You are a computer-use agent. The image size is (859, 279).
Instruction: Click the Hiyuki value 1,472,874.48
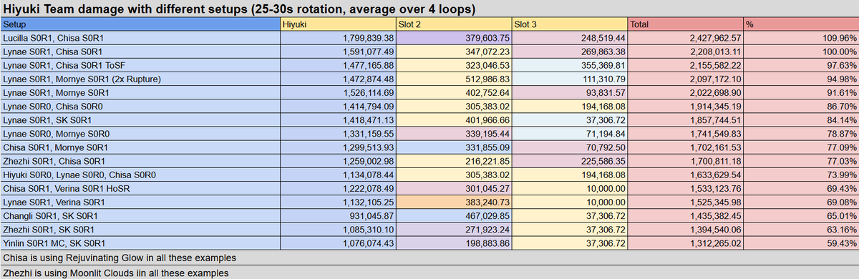(338, 79)
